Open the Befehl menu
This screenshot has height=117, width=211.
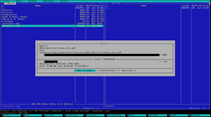(33, 1)
